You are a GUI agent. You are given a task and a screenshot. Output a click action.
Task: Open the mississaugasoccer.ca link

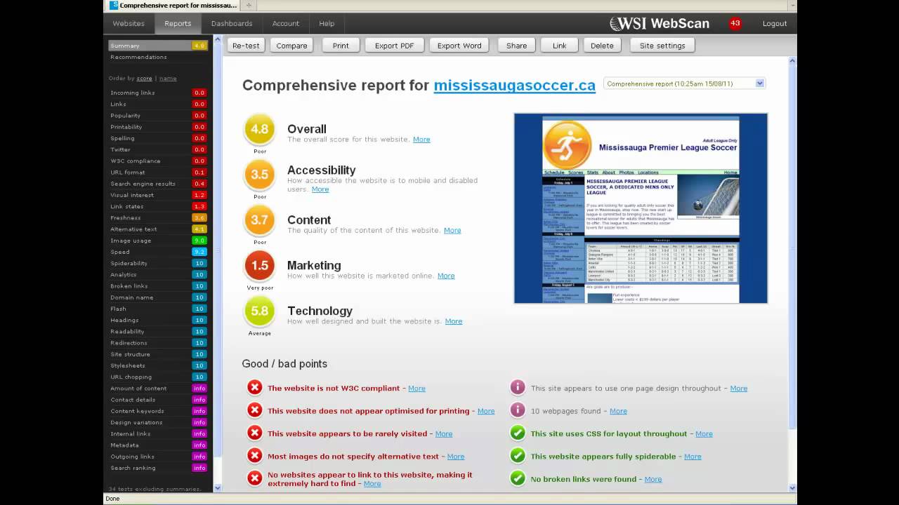coord(514,86)
